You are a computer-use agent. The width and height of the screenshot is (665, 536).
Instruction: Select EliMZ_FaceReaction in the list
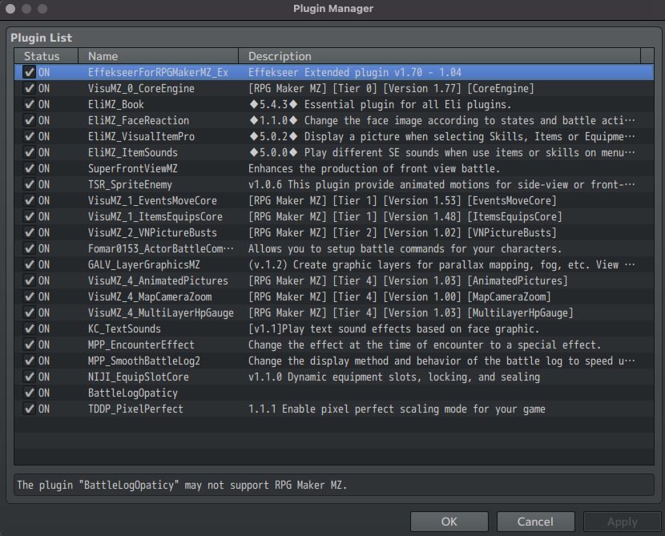coord(139,121)
